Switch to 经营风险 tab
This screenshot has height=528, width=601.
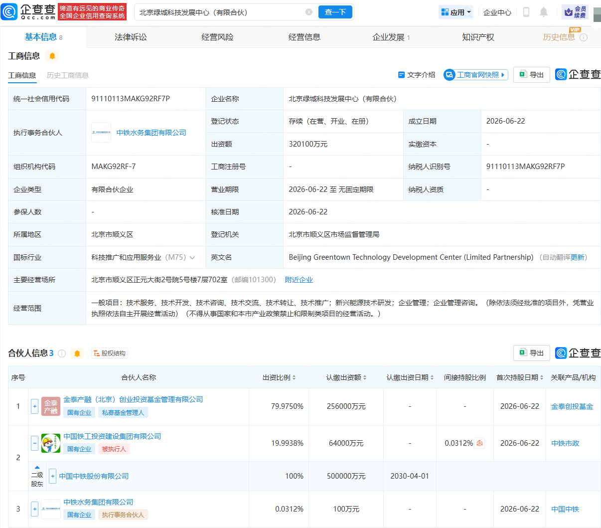pos(217,37)
